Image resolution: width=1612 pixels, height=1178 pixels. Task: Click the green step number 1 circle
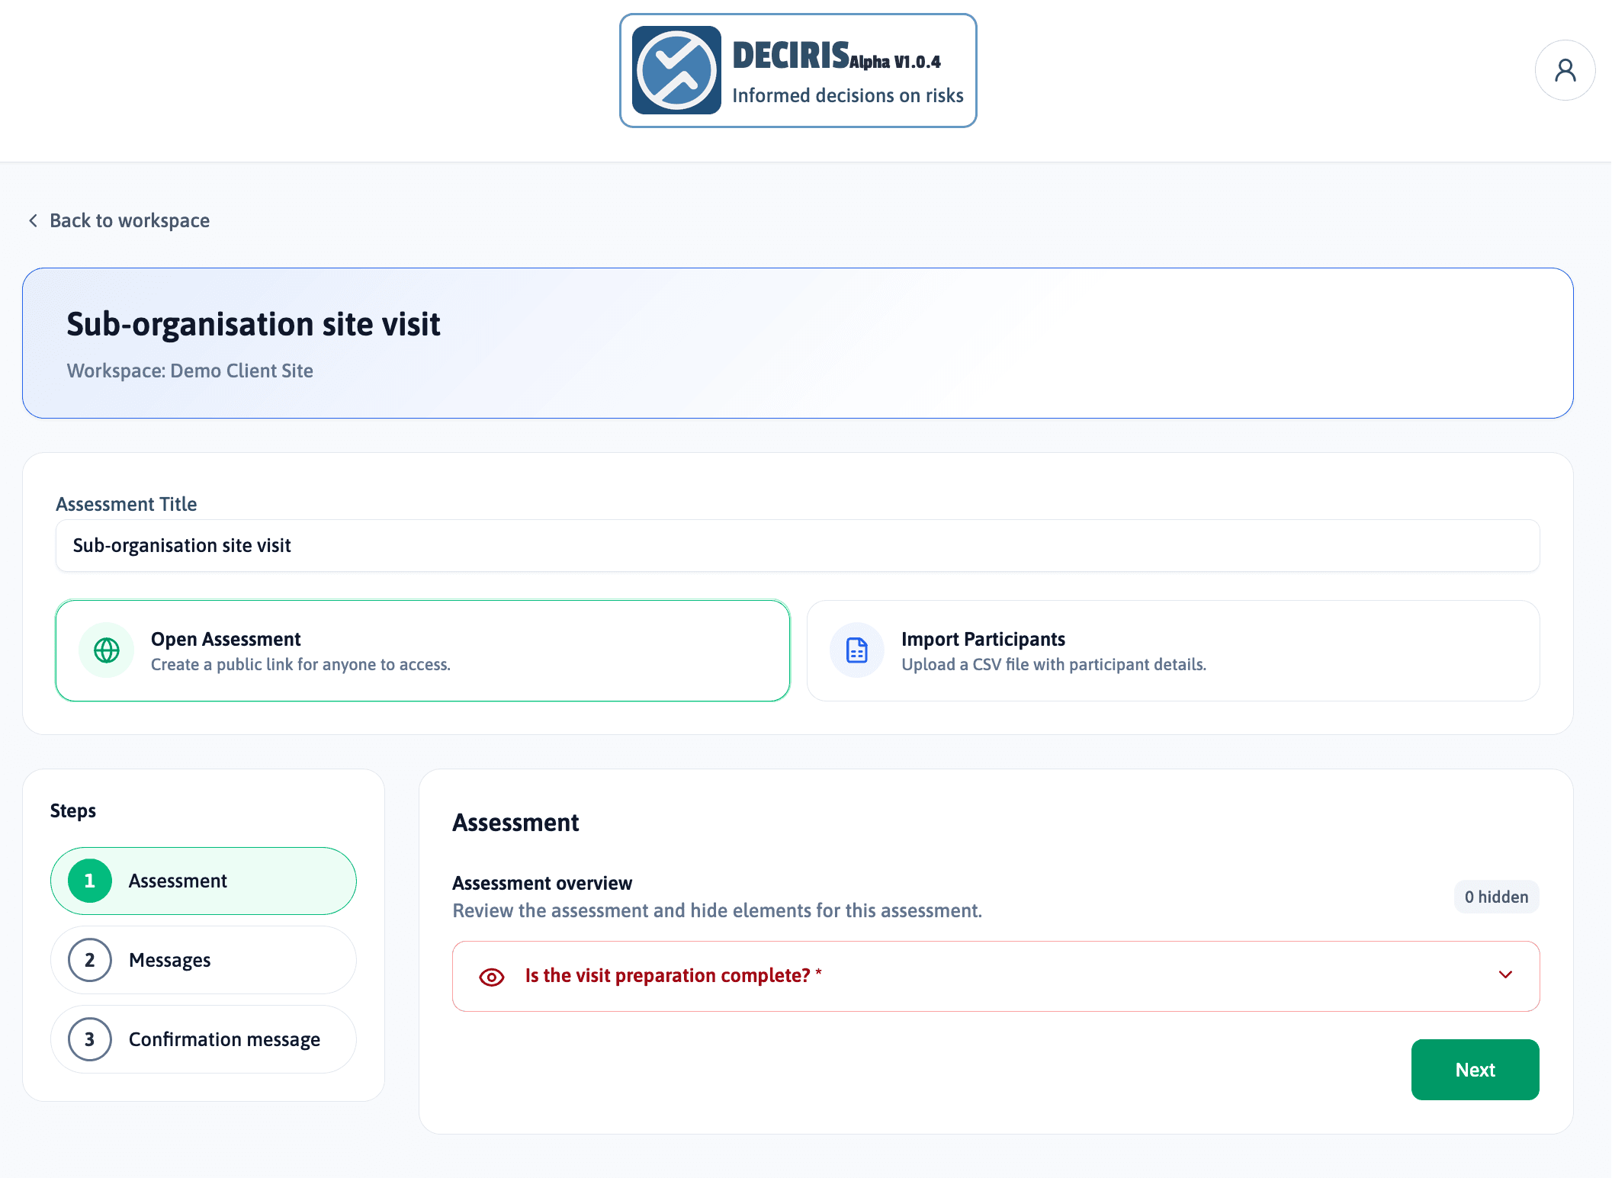90,881
